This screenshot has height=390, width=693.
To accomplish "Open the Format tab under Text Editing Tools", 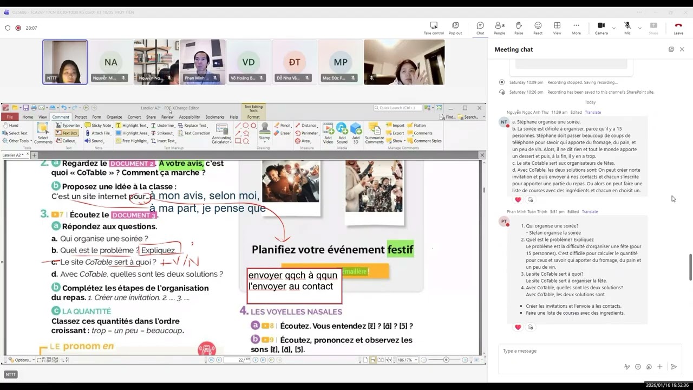I will [x=253, y=117].
